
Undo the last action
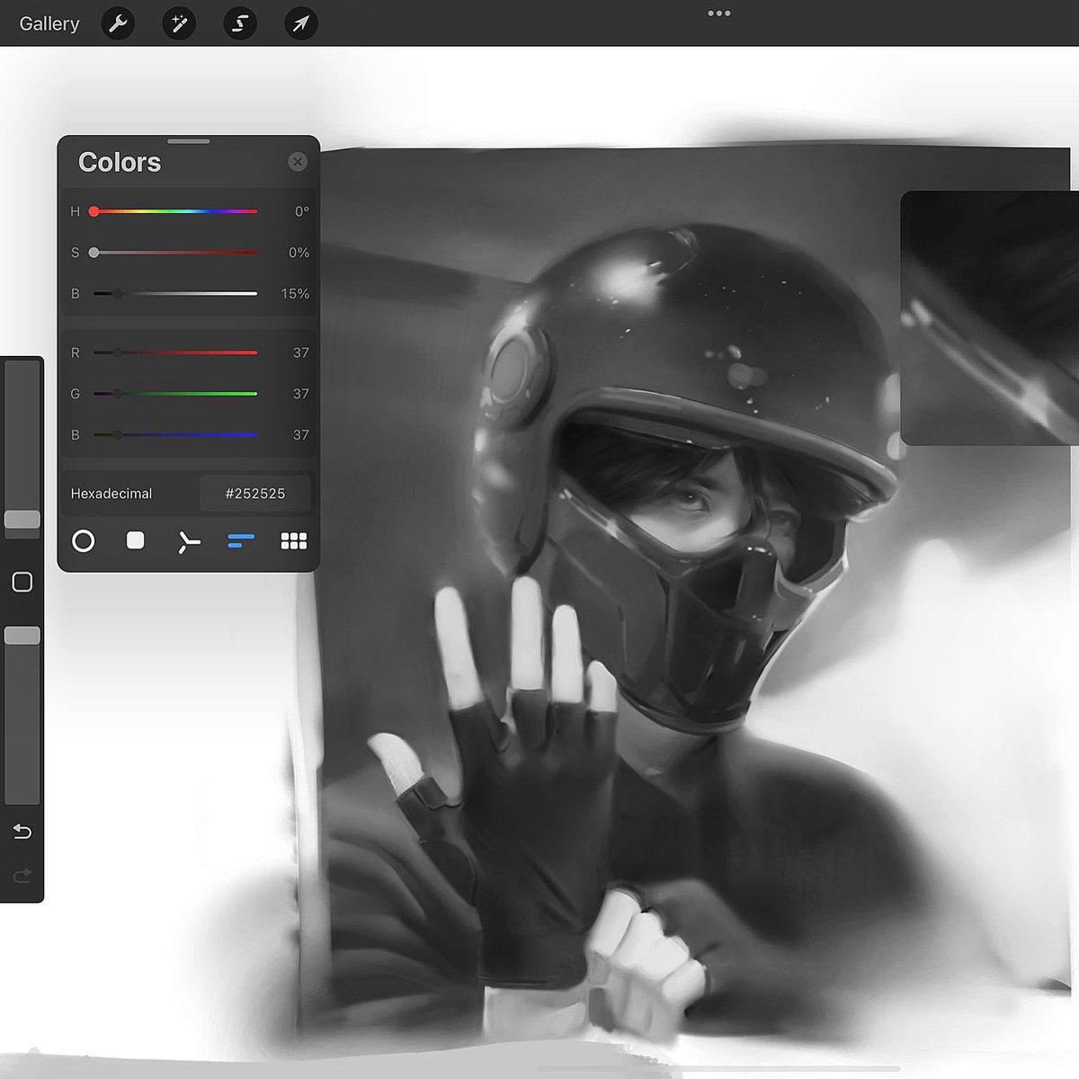click(22, 832)
